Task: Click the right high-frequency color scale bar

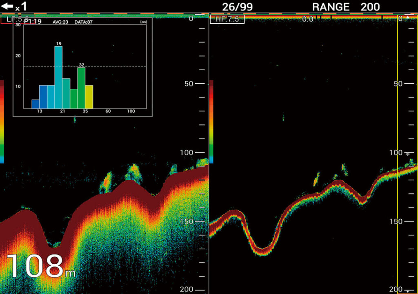Action: (211, 122)
